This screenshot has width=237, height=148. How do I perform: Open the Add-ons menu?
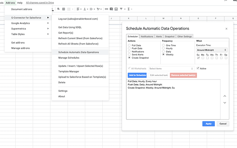click(x=10, y=3)
